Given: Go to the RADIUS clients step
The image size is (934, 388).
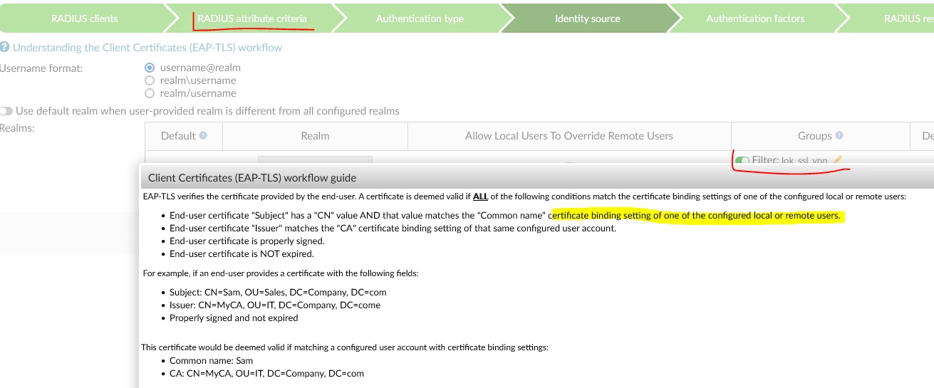Looking at the screenshot, I should tap(84, 19).
